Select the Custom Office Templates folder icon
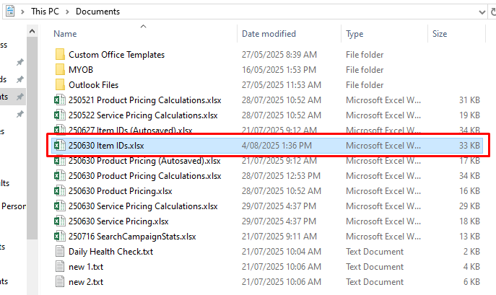Screen dimensions: 496x295 click(60, 54)
